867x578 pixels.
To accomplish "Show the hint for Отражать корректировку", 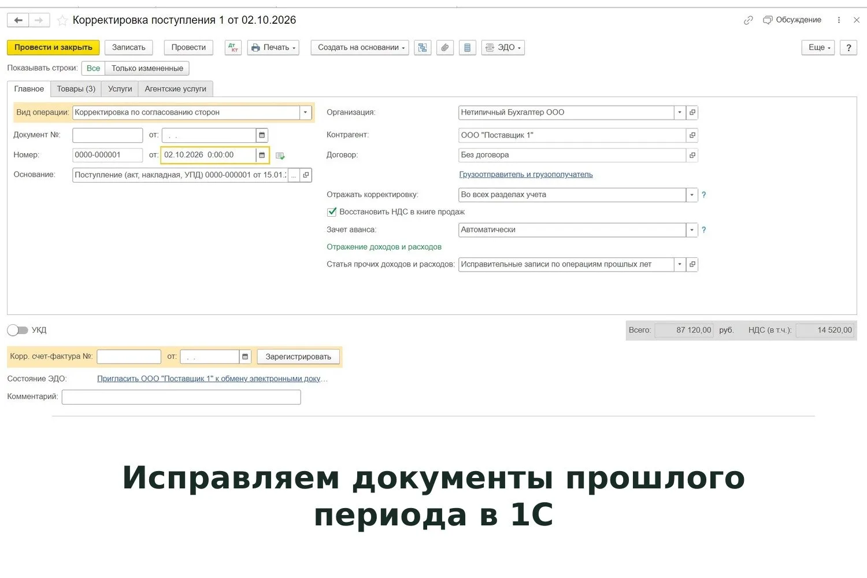I will point(703,195).
